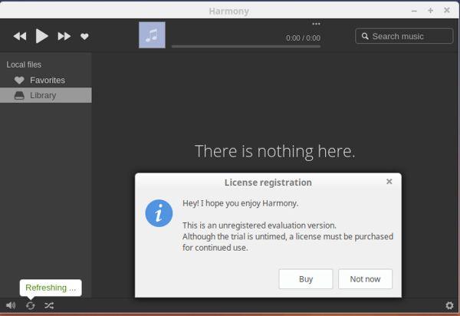Dismiss the dialog with Not now
Screen dimensions: 460x316
(x=365, y=279)
